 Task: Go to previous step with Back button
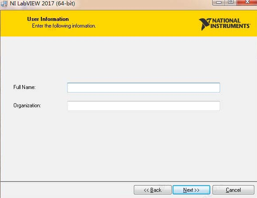point(153,190)
